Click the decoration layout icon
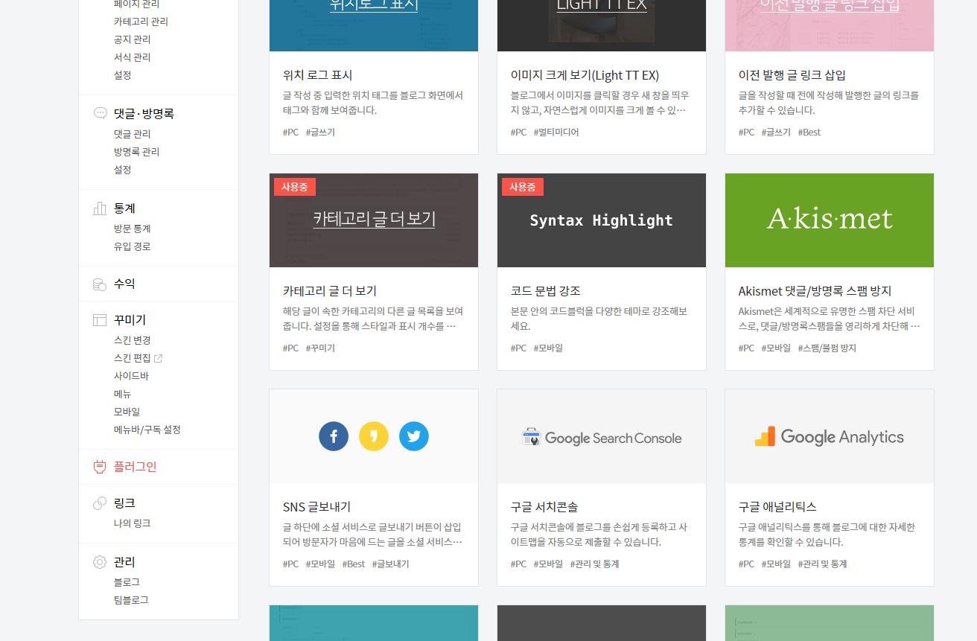Viewport: 977px width, 641px height. click(x=100, y=320)
